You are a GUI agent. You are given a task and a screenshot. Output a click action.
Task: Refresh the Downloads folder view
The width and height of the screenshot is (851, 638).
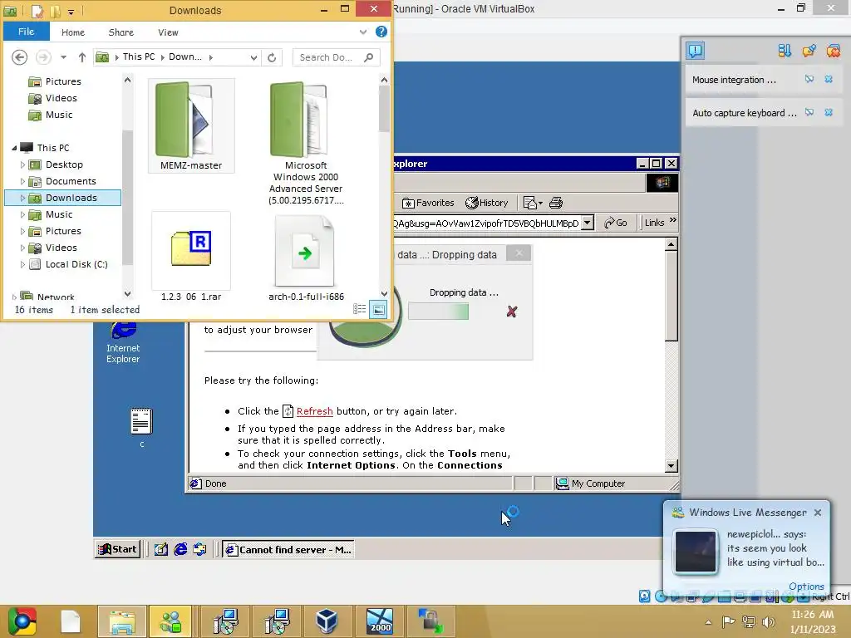pyautogui.click(x=272, y=57)
